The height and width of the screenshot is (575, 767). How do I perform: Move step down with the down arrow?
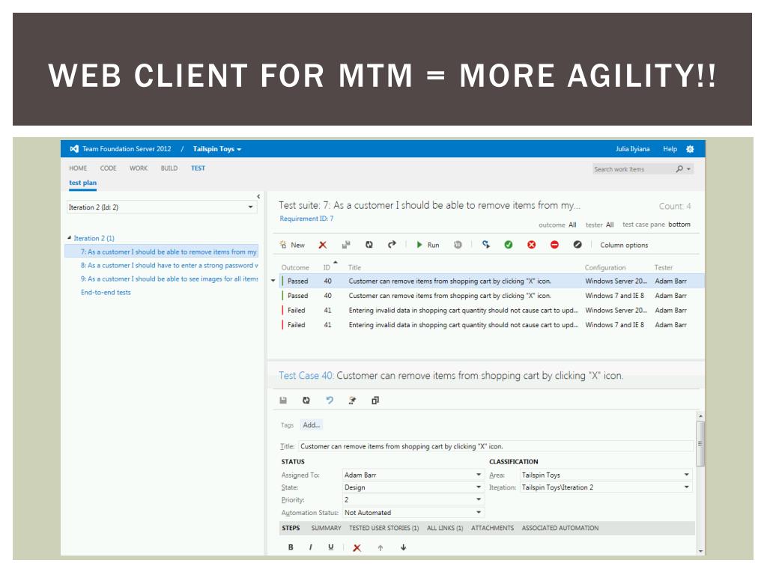point(404,547)
